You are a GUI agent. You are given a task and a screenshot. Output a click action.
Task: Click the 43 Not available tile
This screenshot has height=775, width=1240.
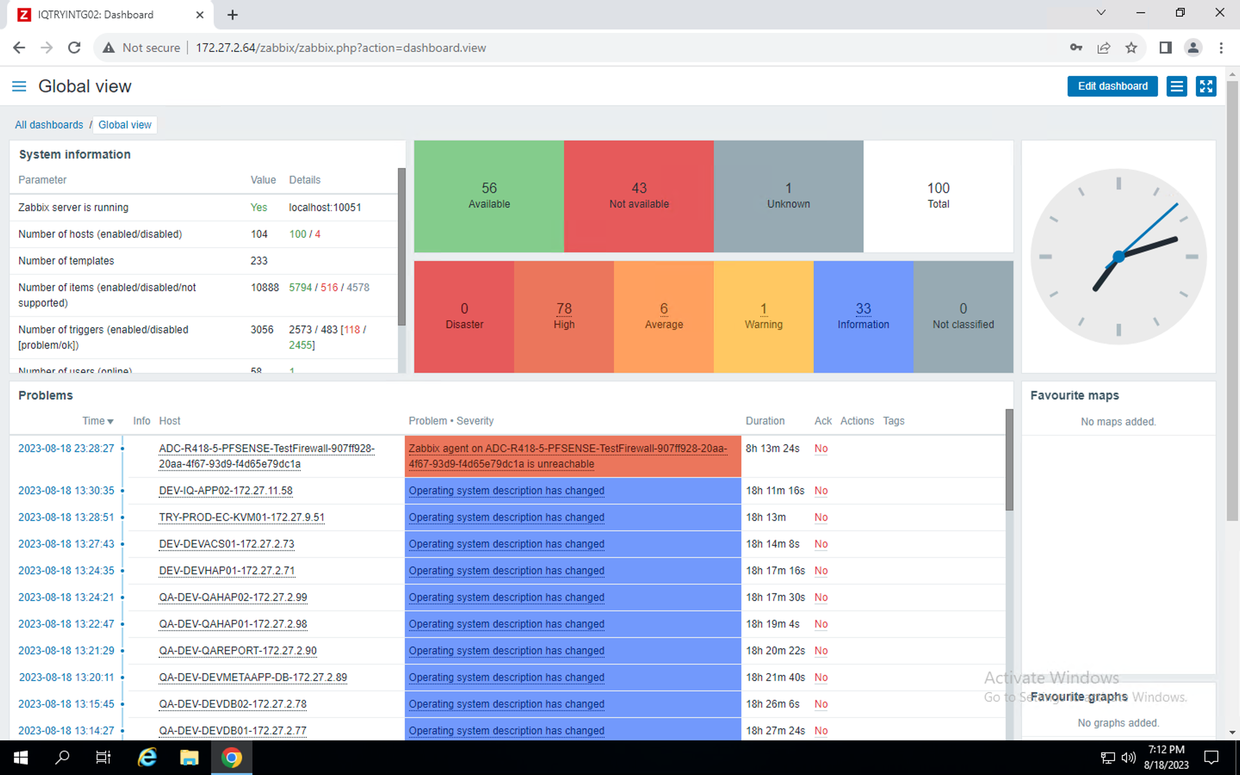pyautogui.click(x=639, y=196)
